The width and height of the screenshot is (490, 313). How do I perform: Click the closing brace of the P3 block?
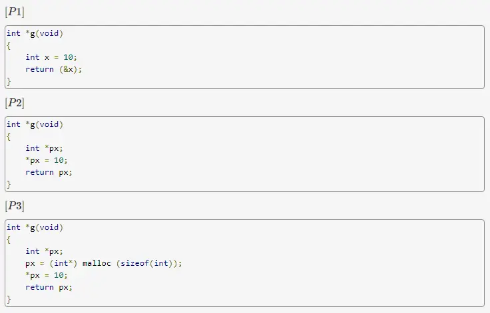[9, 299]
